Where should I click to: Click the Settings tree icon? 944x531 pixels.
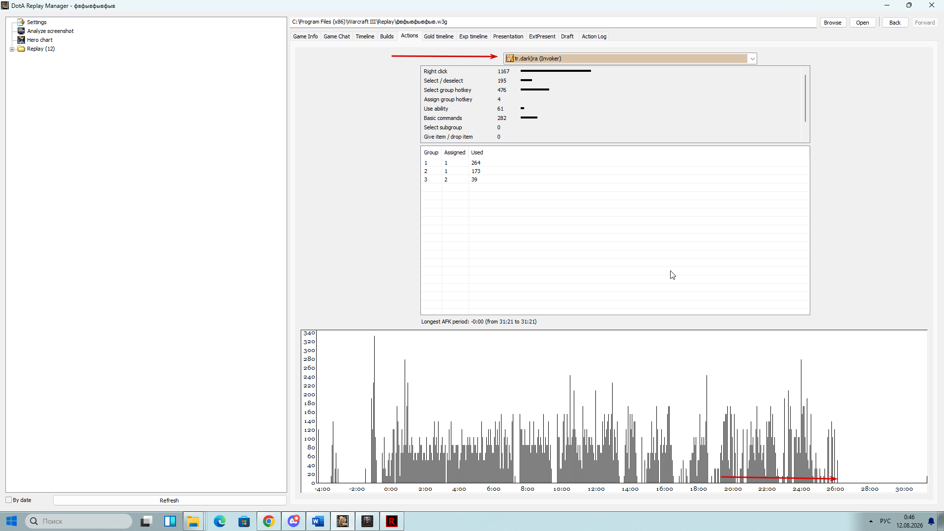point(21,22)
